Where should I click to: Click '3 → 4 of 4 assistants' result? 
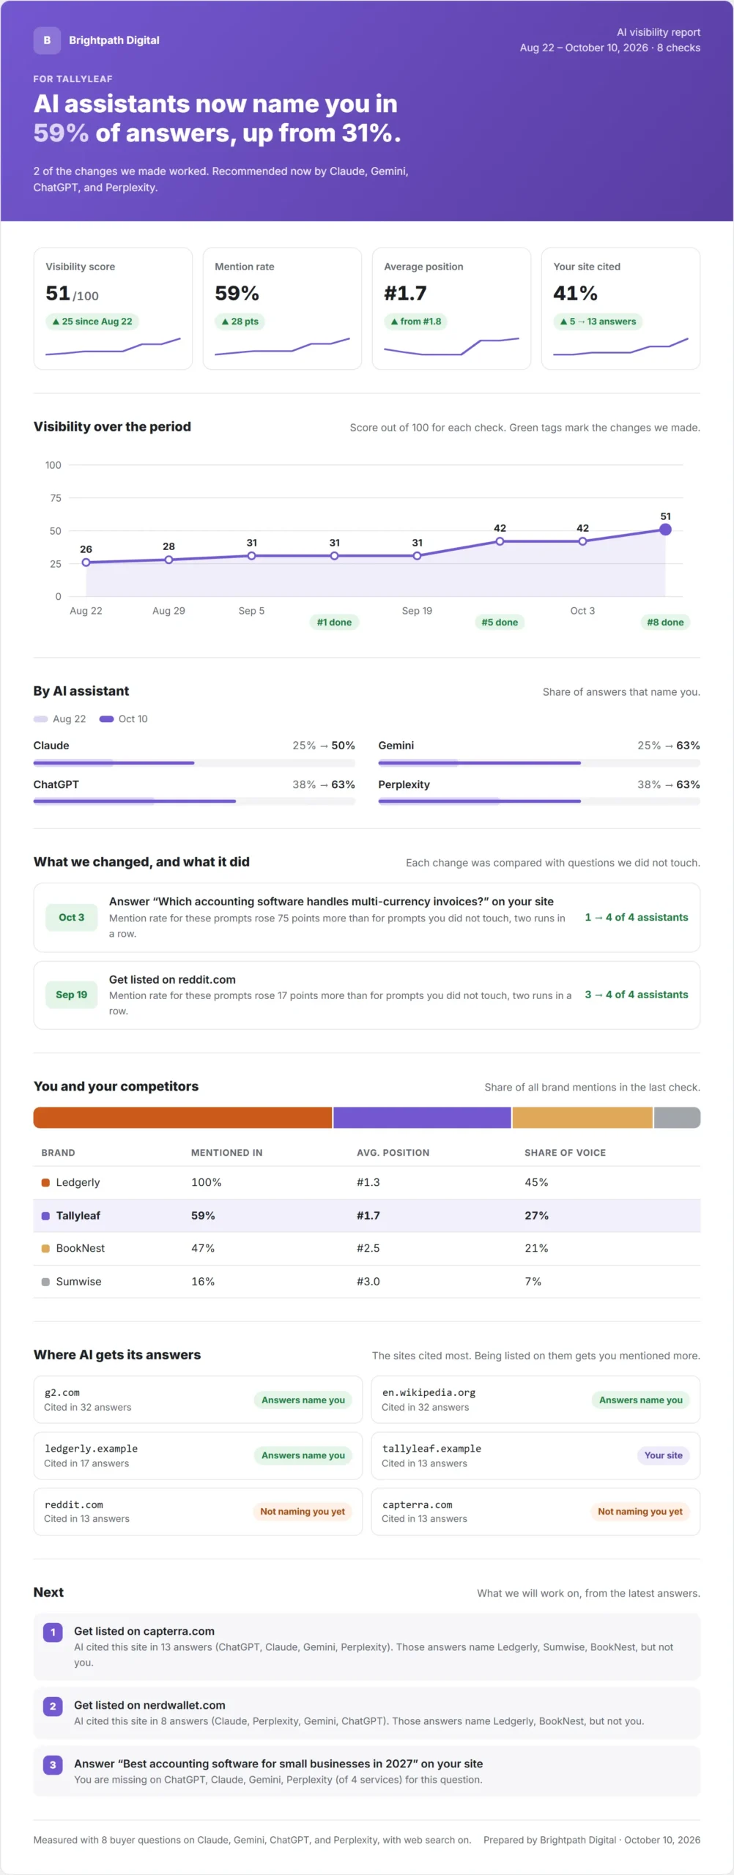click(x=637, y=995)
